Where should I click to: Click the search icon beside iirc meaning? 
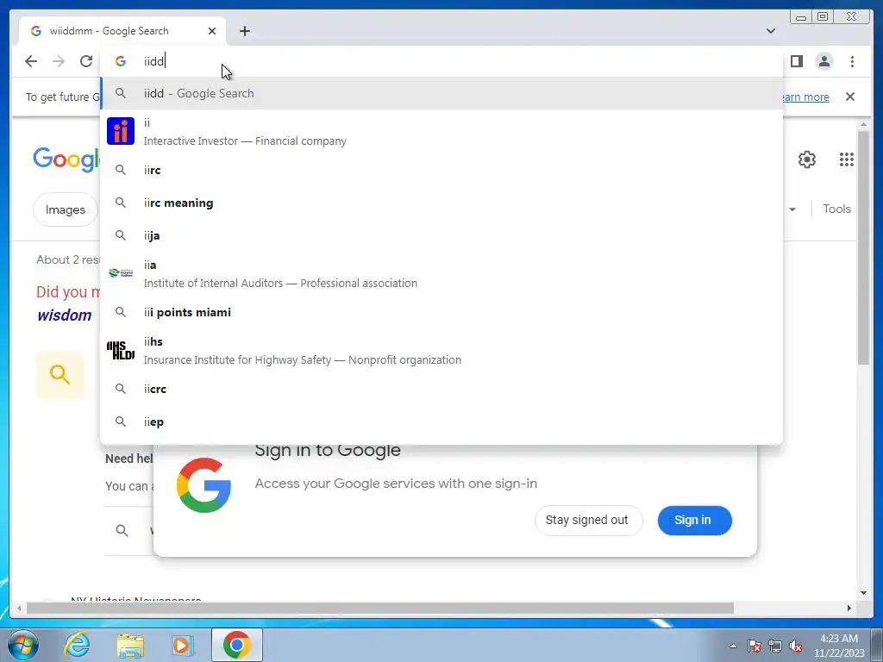tap(121, 203)
